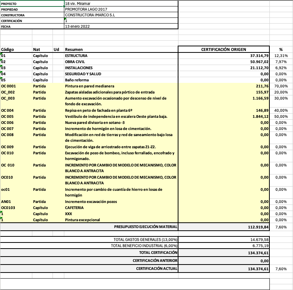Click the "CERTIFICACIÓN ACTUAL" label cell
The image size is (293, 290).
click(x=157, y=269)
